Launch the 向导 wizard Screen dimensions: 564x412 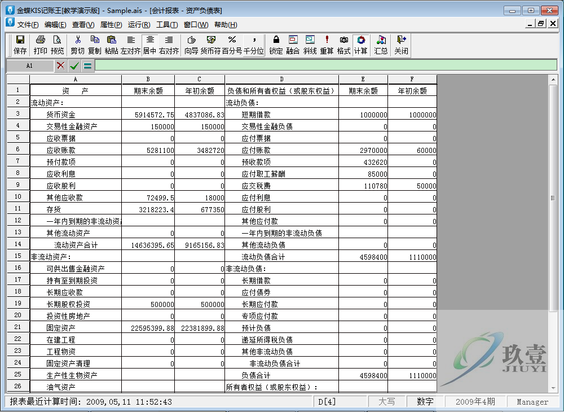click(x=191, y=45)
